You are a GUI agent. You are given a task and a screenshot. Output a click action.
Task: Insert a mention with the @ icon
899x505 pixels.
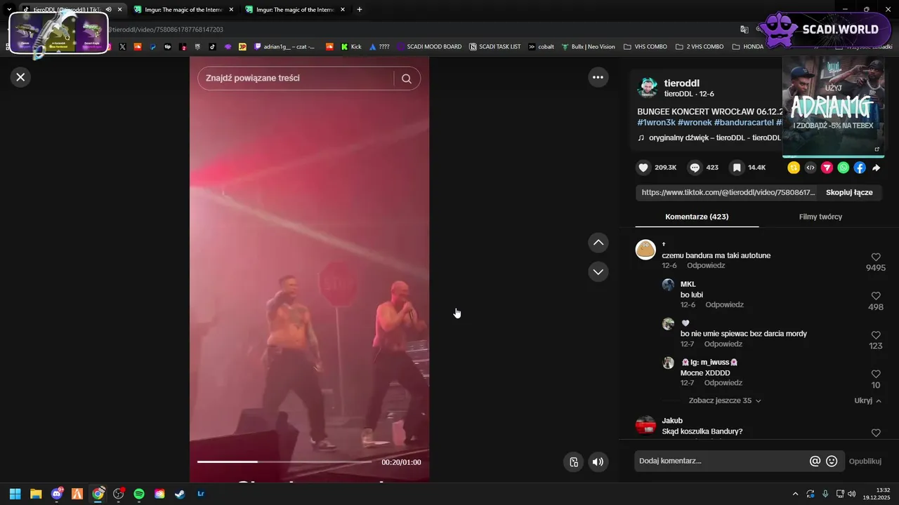(x=815, y=462)
